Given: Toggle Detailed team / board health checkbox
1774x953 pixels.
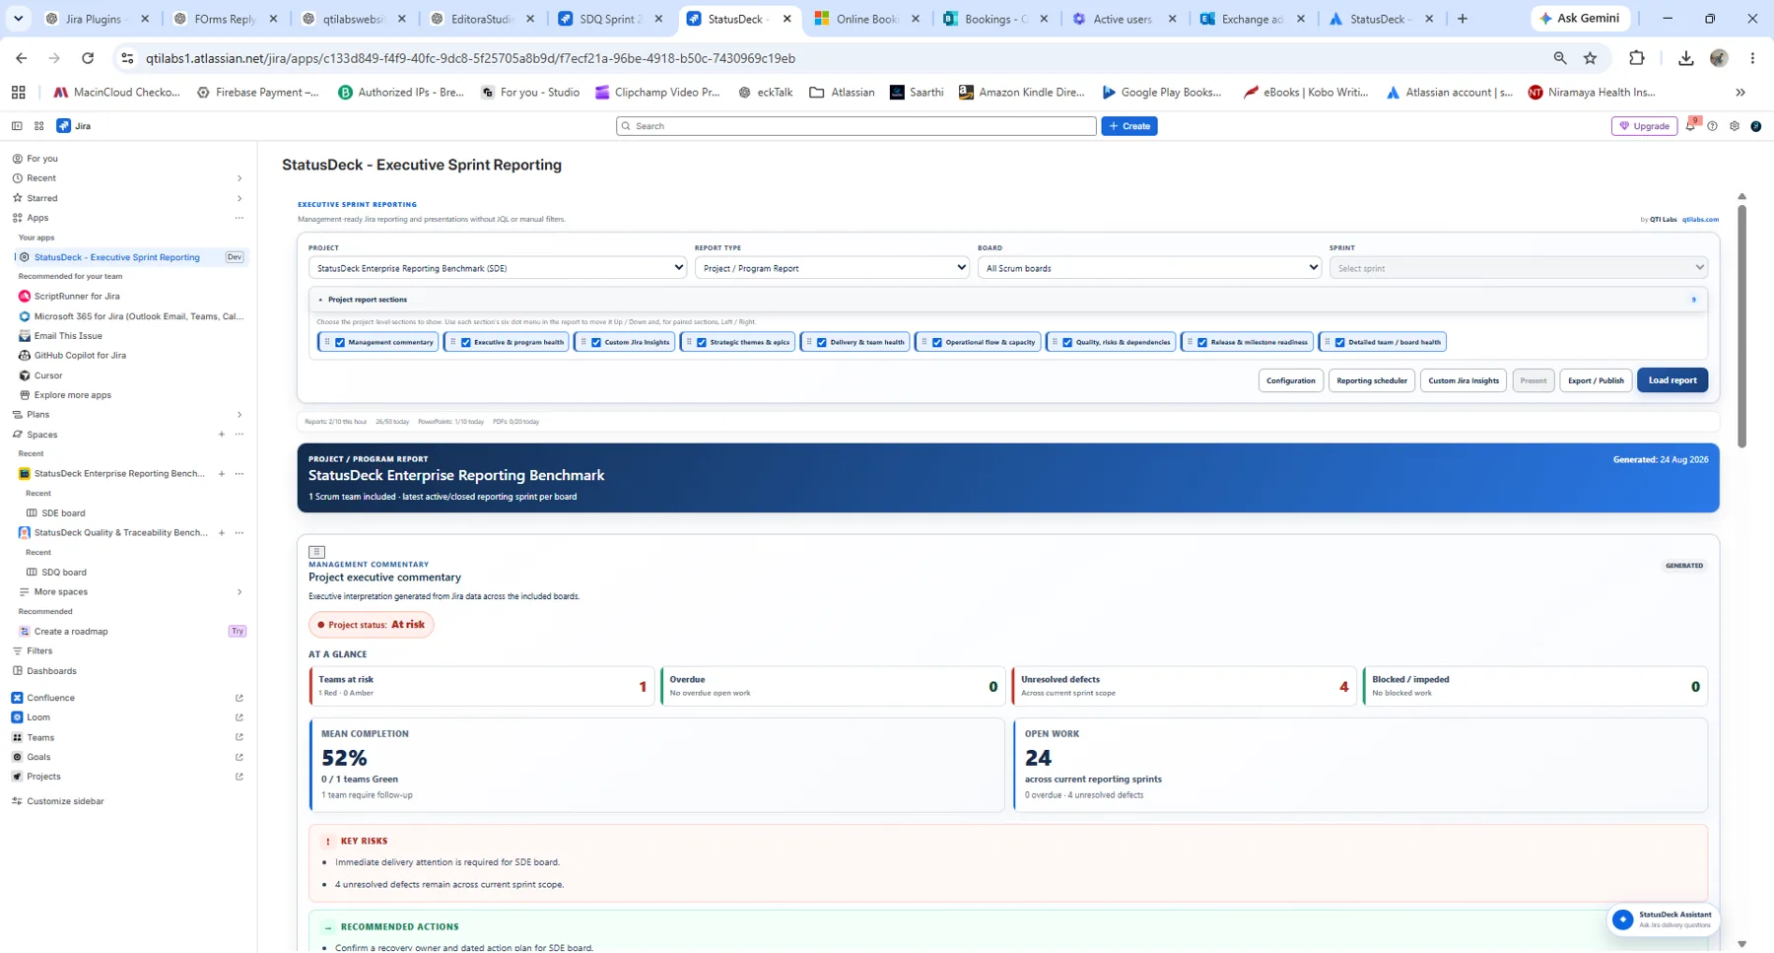Looking at the screenshot, I should pos(1340,342).
